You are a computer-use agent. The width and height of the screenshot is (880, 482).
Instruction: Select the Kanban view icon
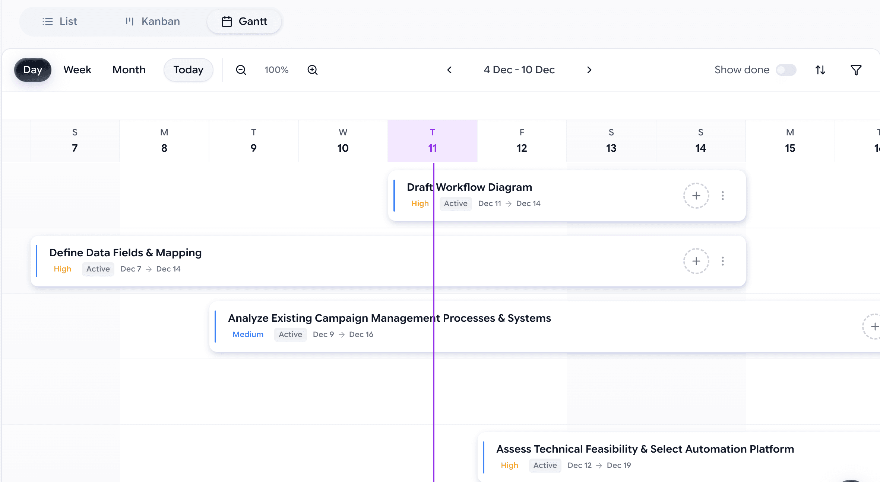129,21
